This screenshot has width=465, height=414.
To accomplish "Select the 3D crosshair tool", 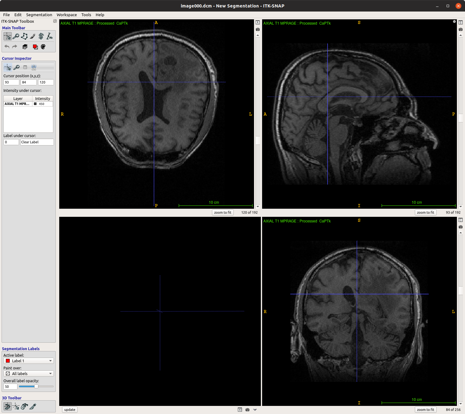I will tap(16, 406).
